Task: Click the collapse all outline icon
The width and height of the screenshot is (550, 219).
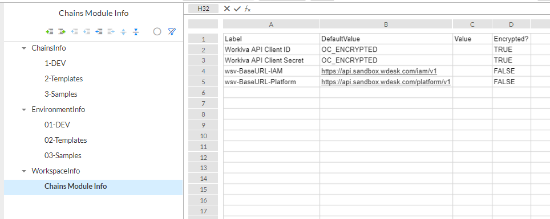Action: [136, 32]
